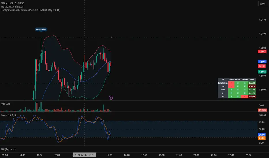
Task: Open the USDT currency selector
Action: coord(262,3)
